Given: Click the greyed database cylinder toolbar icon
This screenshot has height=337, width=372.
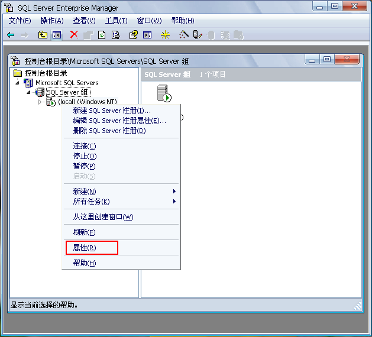Looking at the screenshot, I should [x=211, y=35].
